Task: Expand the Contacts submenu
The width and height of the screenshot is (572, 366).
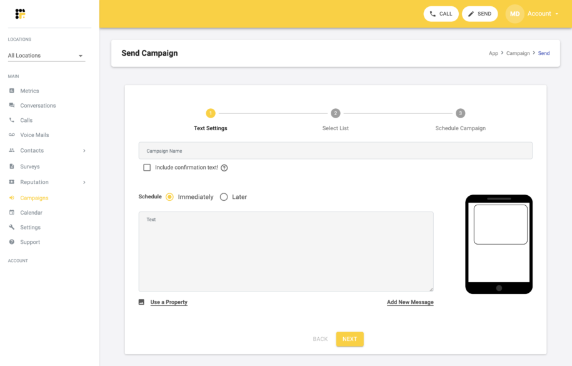Action: pos(84,151)
